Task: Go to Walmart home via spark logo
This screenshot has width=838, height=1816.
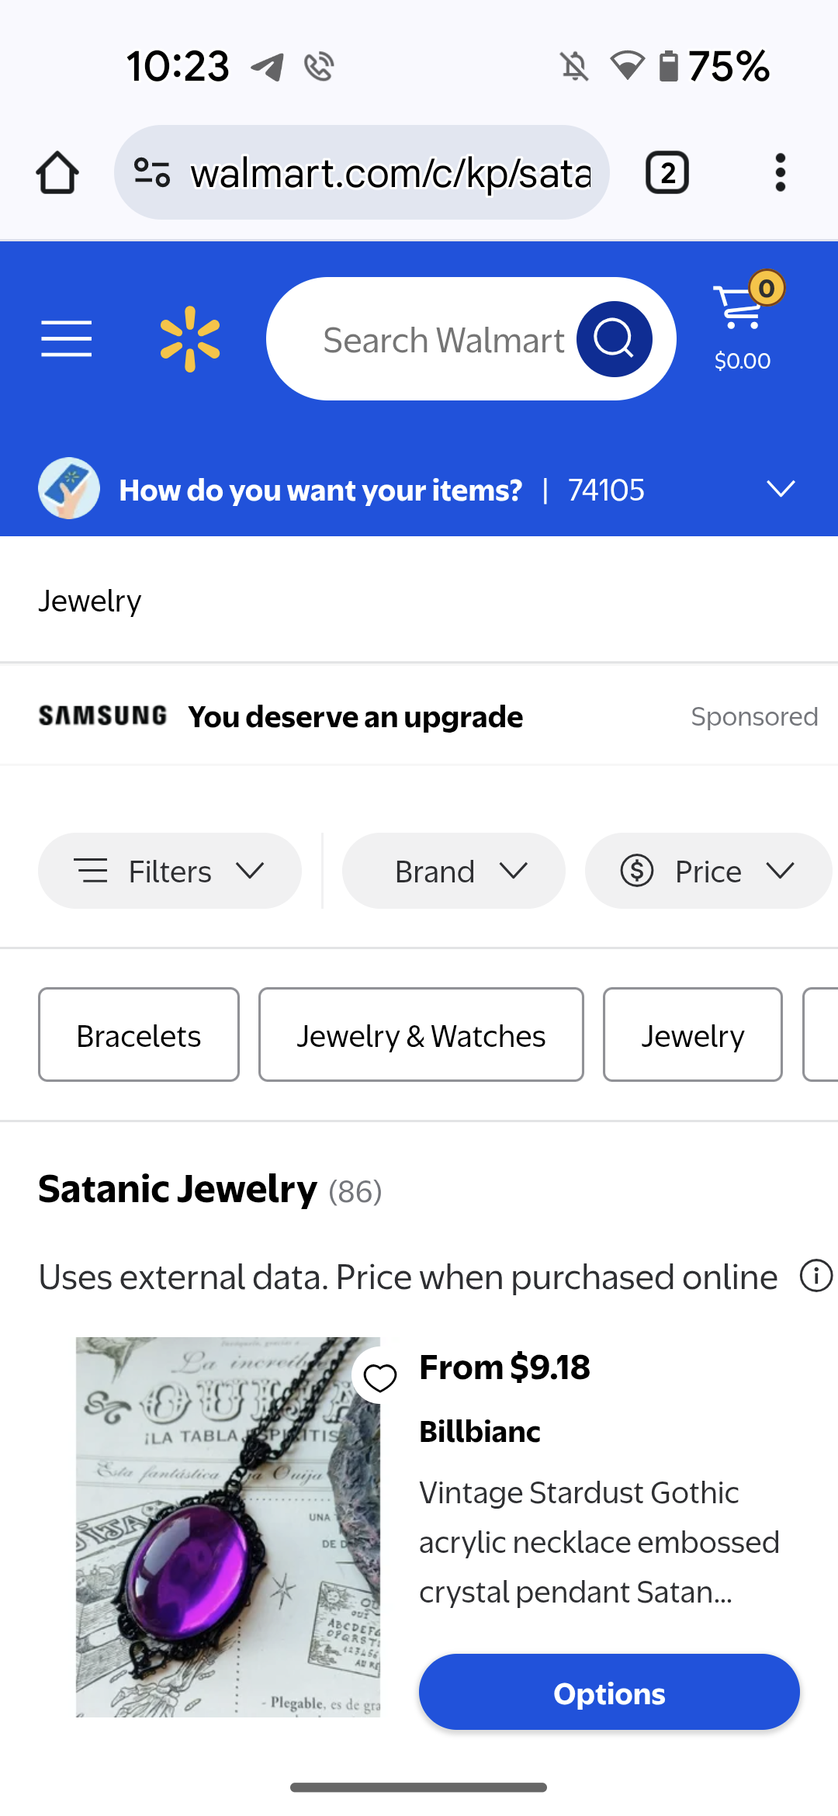Action: [x=190, y=339]
